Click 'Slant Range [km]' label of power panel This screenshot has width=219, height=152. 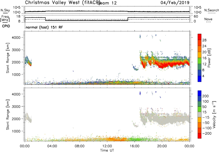coord(8,58)
